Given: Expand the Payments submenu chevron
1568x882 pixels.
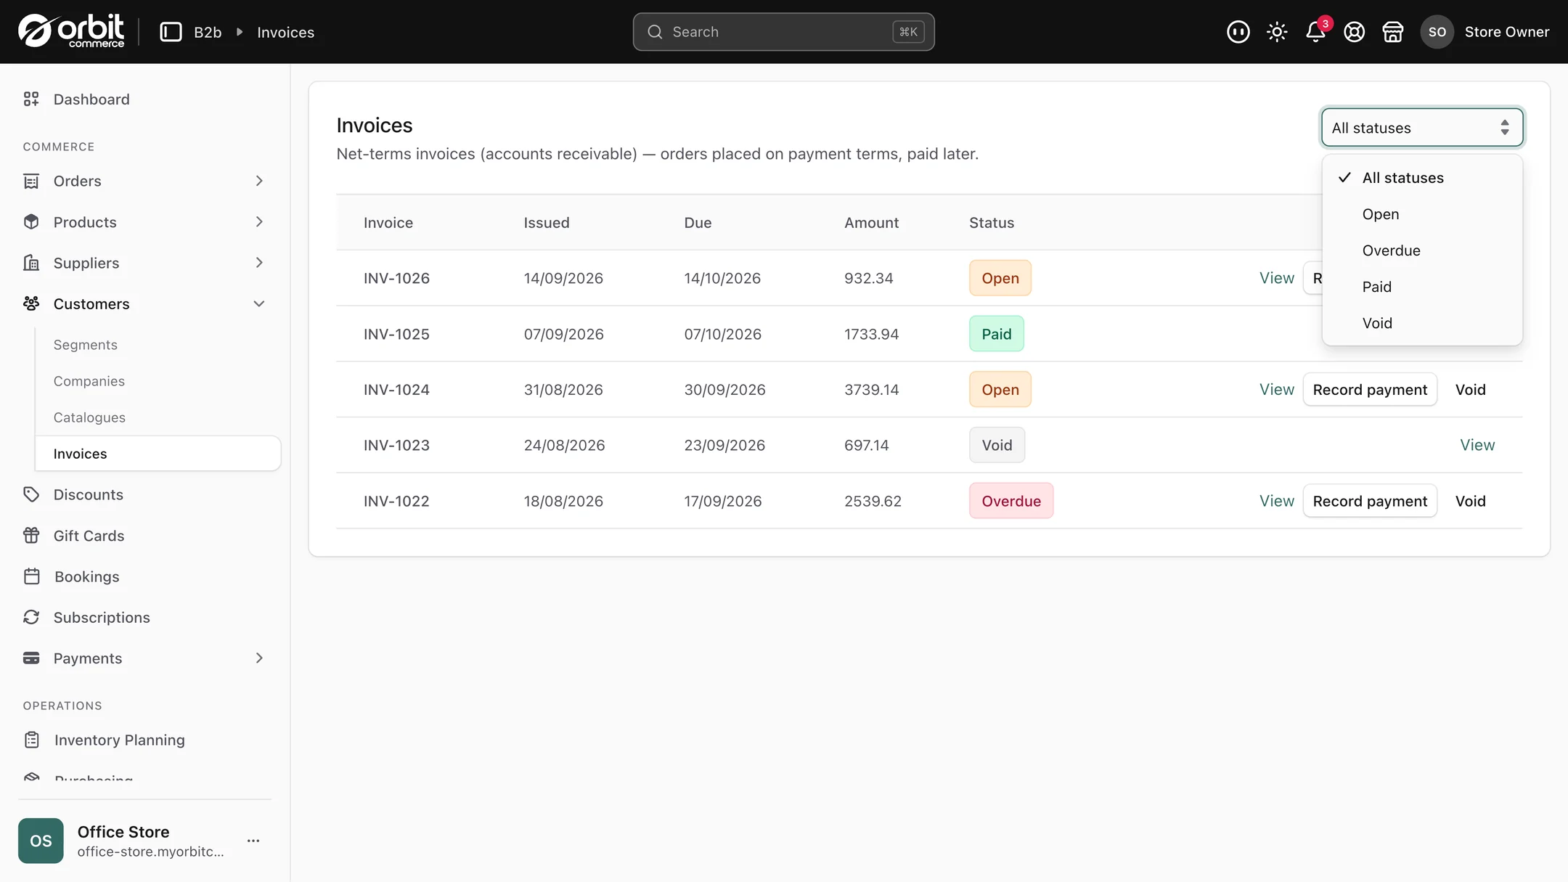Looking at the screenshot, I should pos(259,658).
